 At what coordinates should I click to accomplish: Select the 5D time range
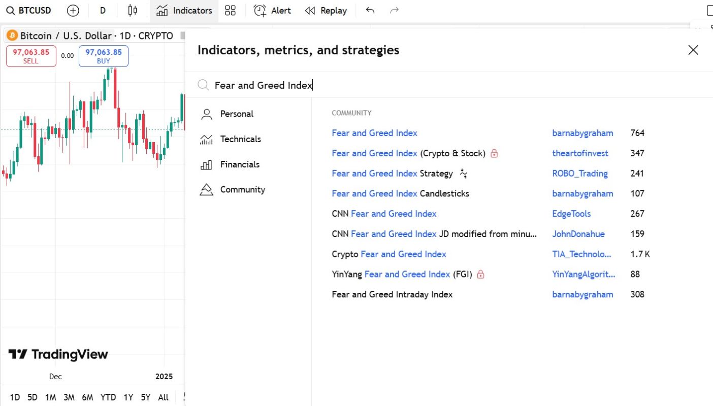click(x=33, y=397)
